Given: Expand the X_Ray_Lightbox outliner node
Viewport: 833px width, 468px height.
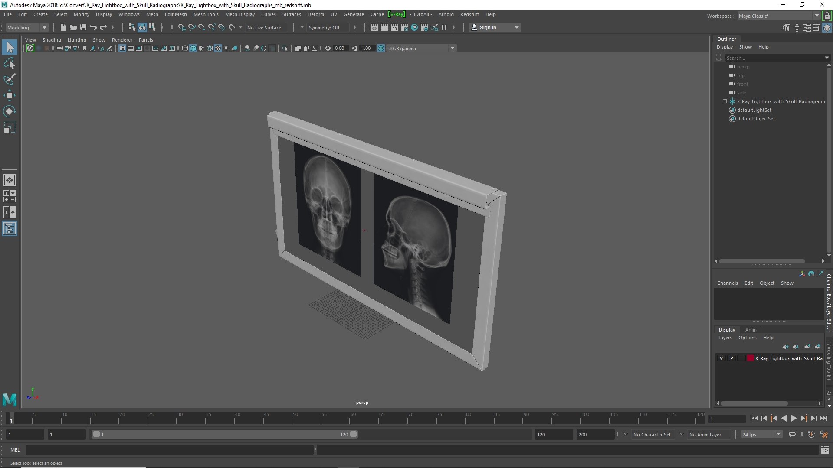Looking at the screenshot, I should click(725, 101).
